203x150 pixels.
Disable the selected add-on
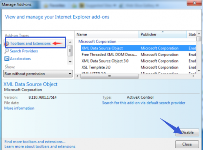(187, 132)
